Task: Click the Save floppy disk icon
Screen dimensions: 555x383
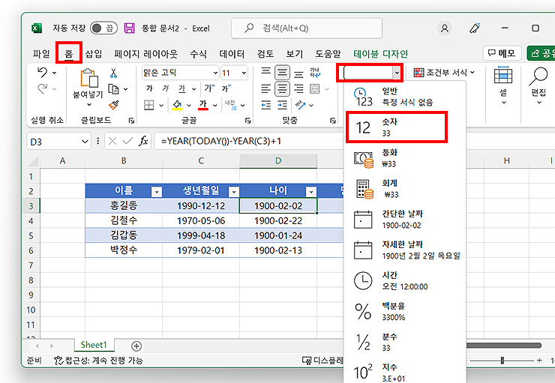Action: pyautogui.click(x=130, y=28)
